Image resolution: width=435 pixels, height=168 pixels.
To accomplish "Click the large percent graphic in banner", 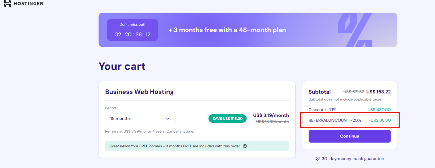I will (355, 30).
